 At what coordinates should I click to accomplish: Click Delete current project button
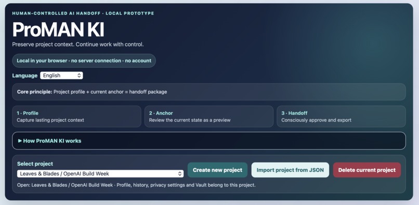pos(367,170)
